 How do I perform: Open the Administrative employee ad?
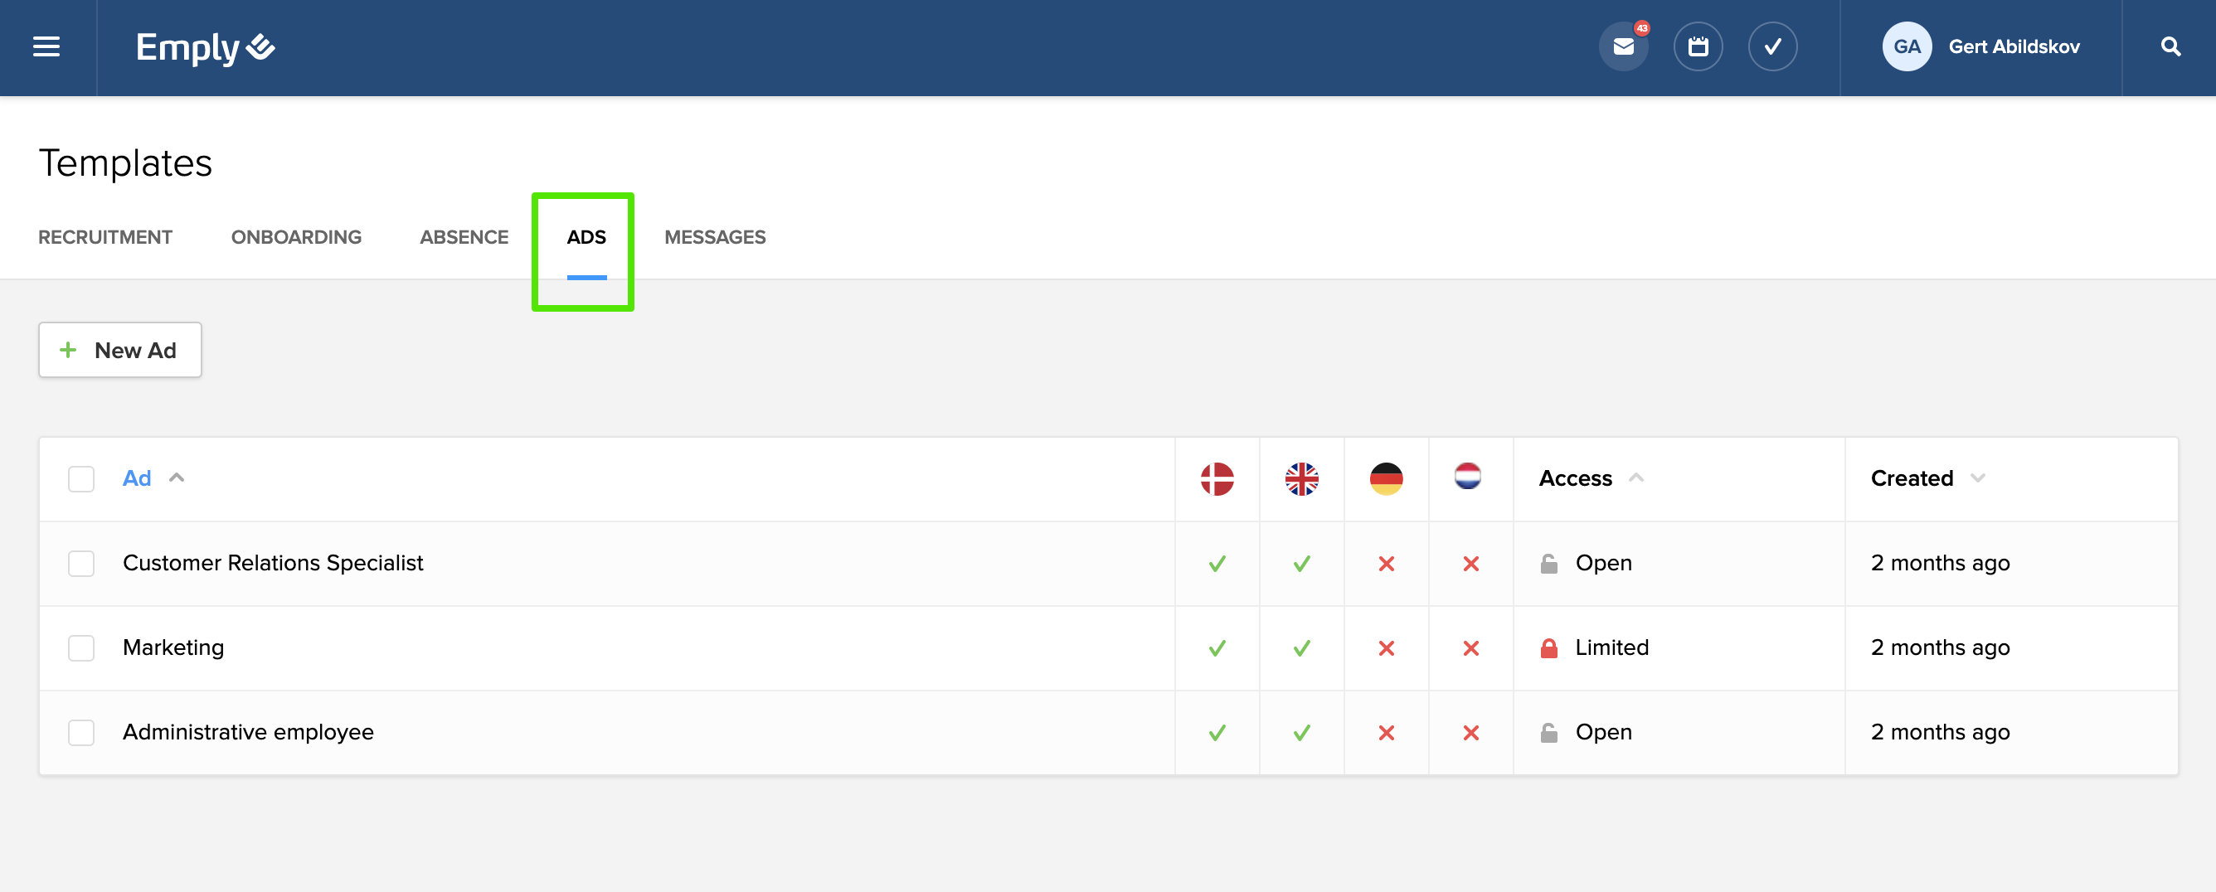pyautogui.click(x=248, y=732)
